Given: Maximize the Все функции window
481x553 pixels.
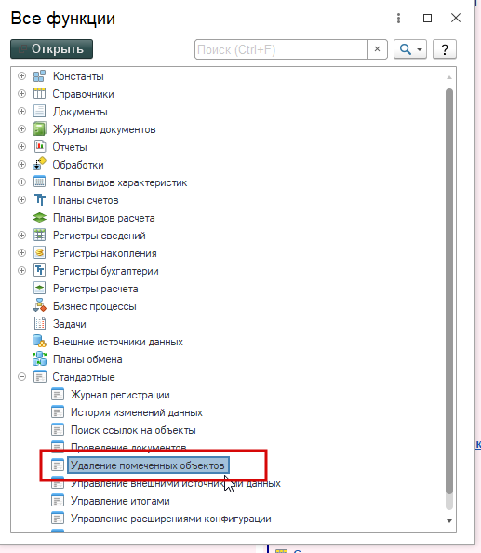Looking at the screenshot, I should pyautogui.click(x=427, y=18).
